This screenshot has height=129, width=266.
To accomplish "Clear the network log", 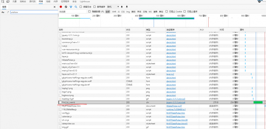I will click(66, 6).
